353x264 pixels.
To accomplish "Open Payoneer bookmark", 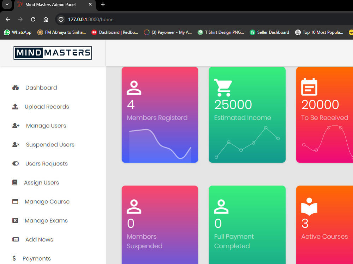I will click(x=168, y=32).
